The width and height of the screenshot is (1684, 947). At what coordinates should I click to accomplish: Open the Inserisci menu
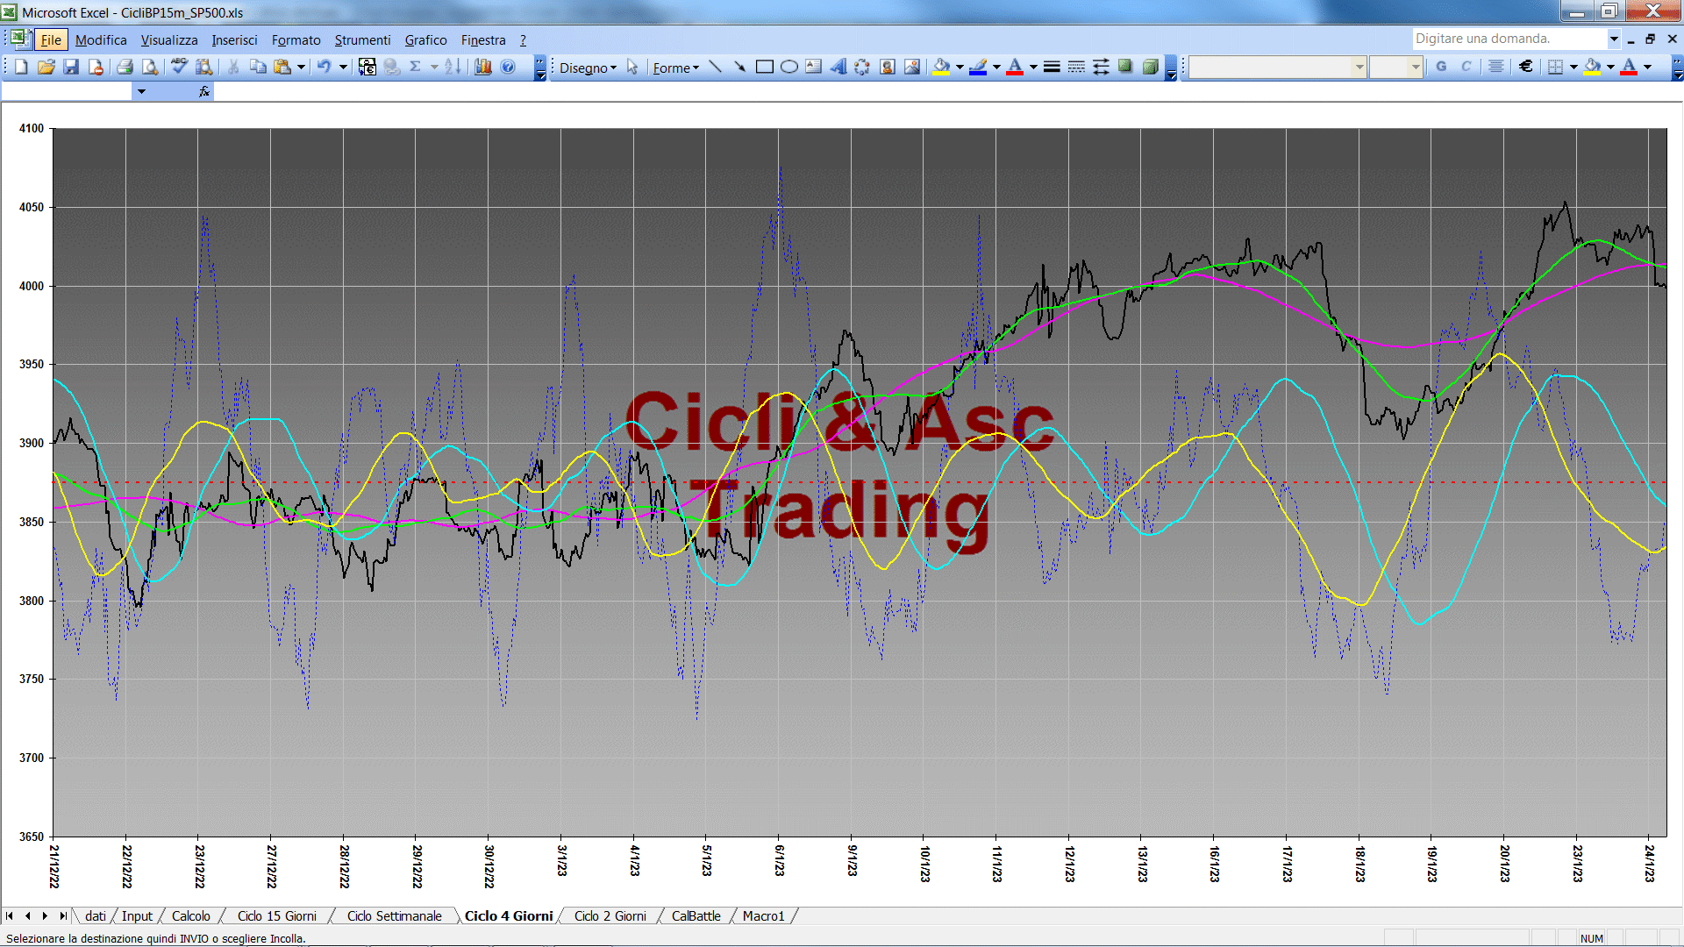[234, 39]
